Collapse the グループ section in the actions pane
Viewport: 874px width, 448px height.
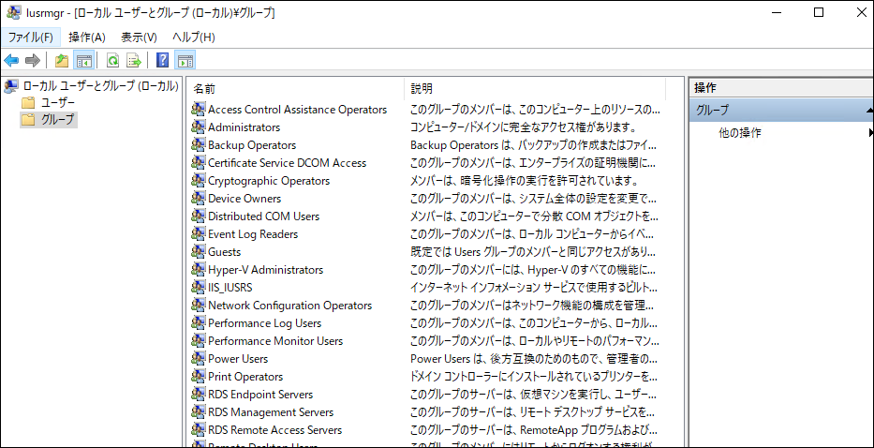[868, 111]
